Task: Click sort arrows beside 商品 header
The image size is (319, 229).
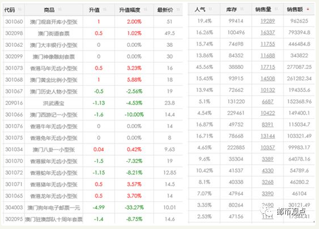Action: pos(60,10)
